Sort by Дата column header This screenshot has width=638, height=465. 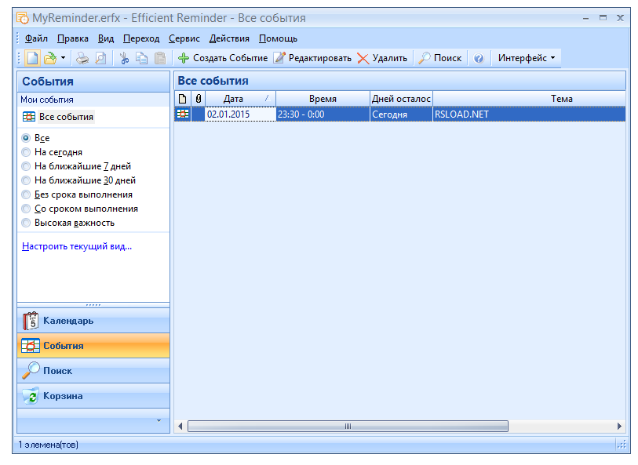pos(240,99)
